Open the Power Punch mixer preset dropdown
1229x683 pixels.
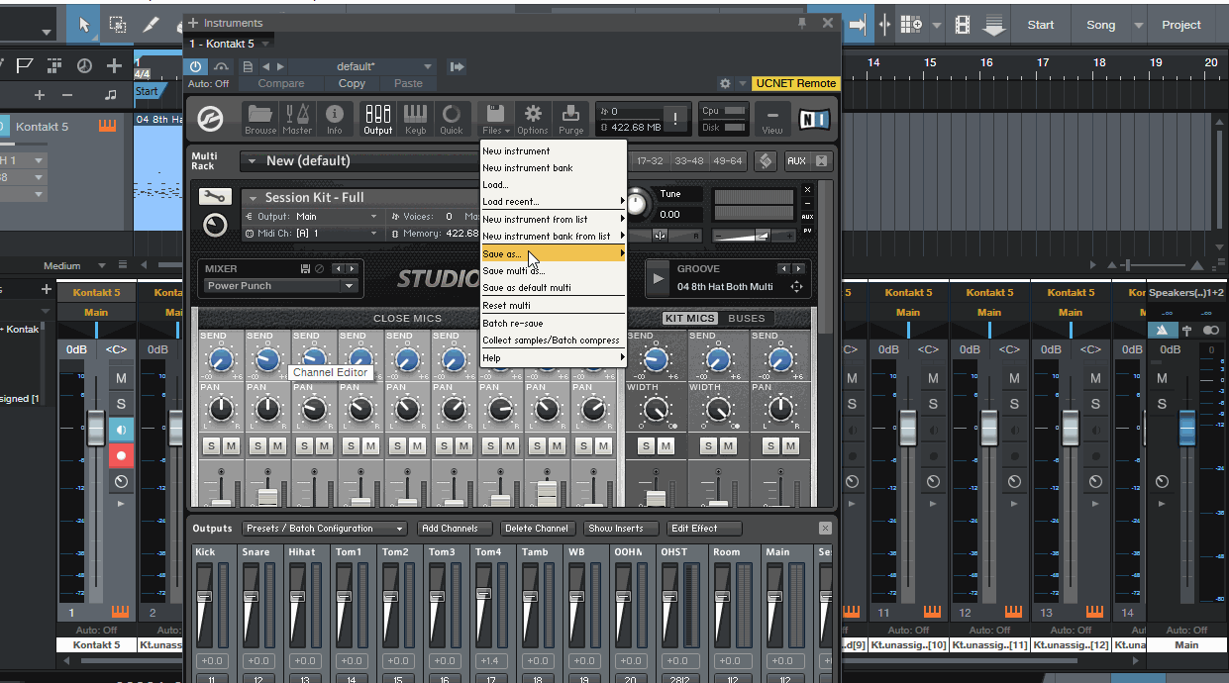tap(280, 286)
